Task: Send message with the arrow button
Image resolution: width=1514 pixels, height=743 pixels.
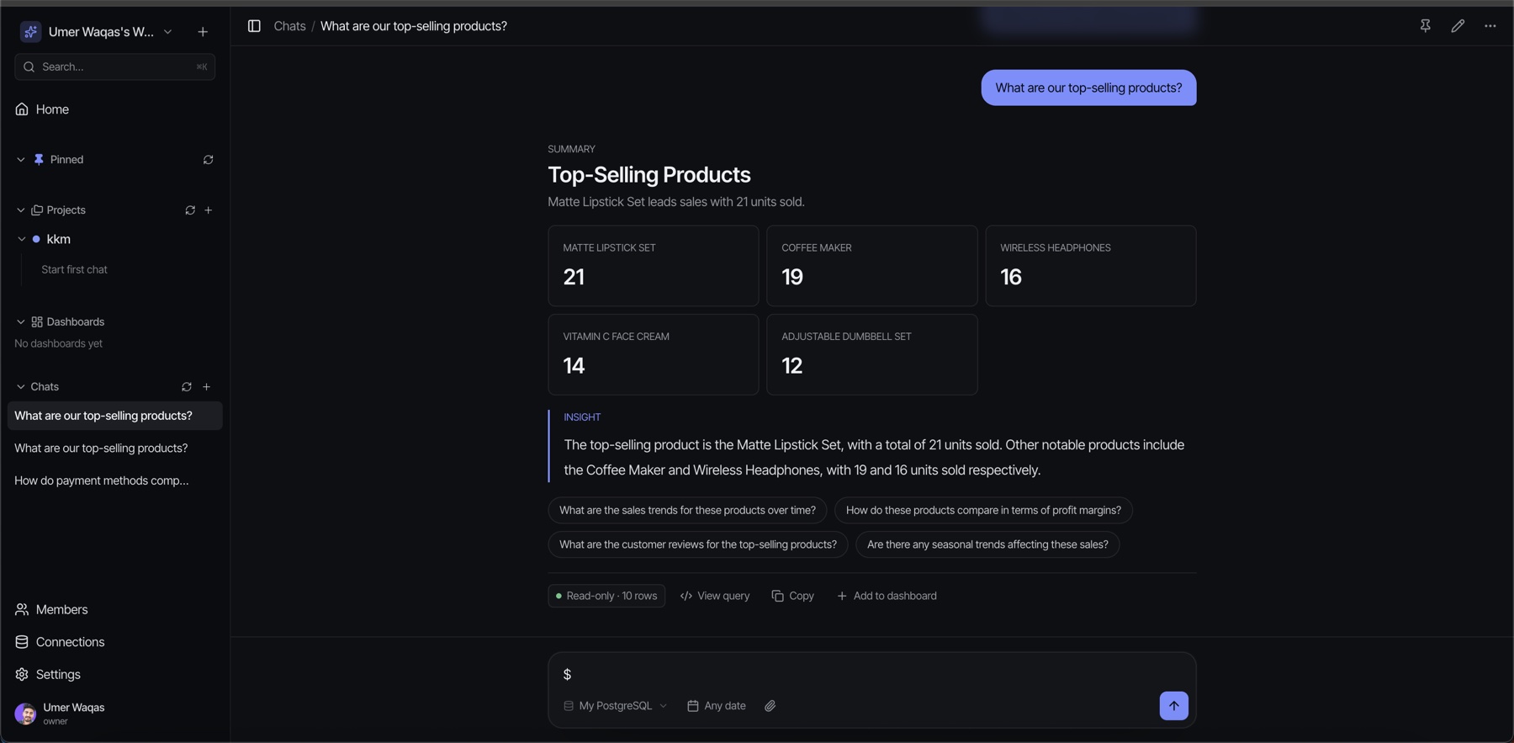Action: coord(1173,706)
